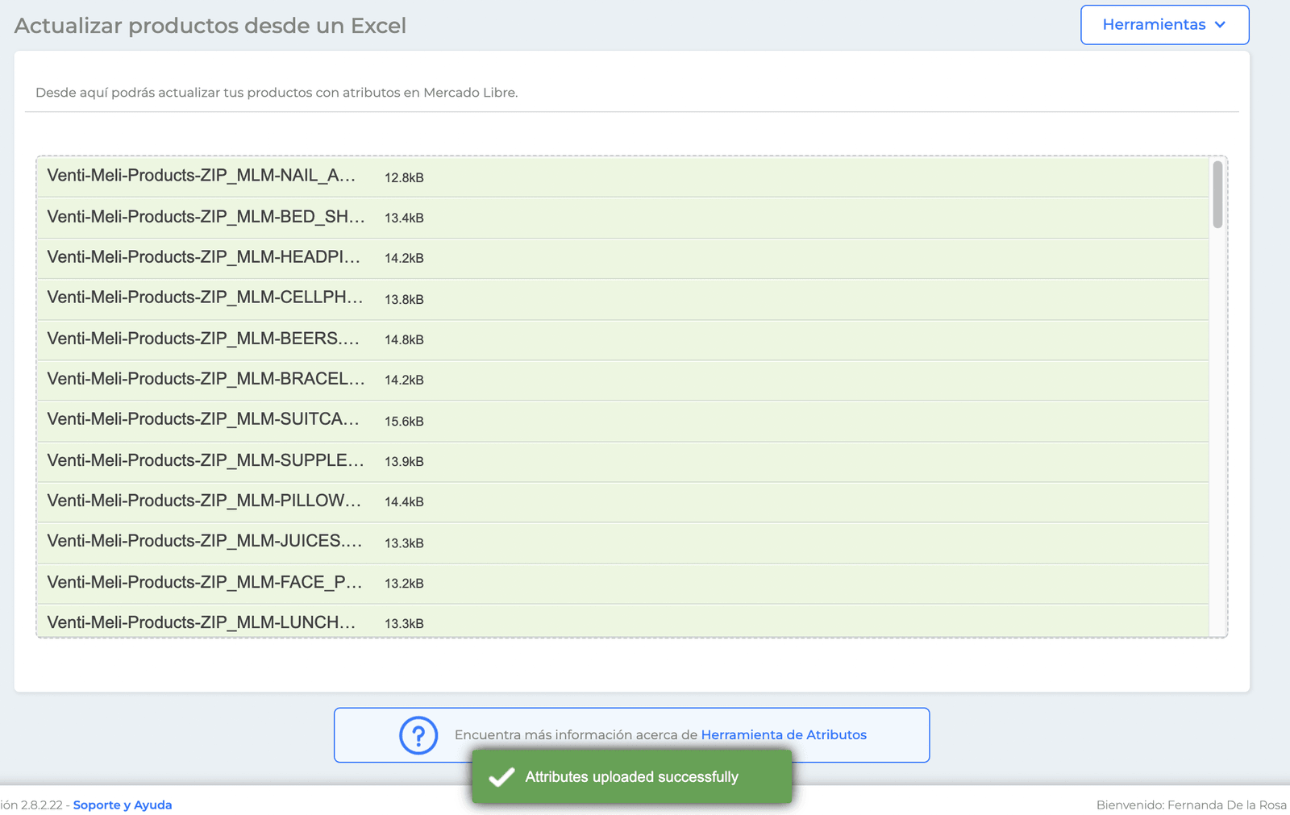Click the 13.9kB file size value
This screenshot has height=815, width=1290.
[x=404, y=462]
